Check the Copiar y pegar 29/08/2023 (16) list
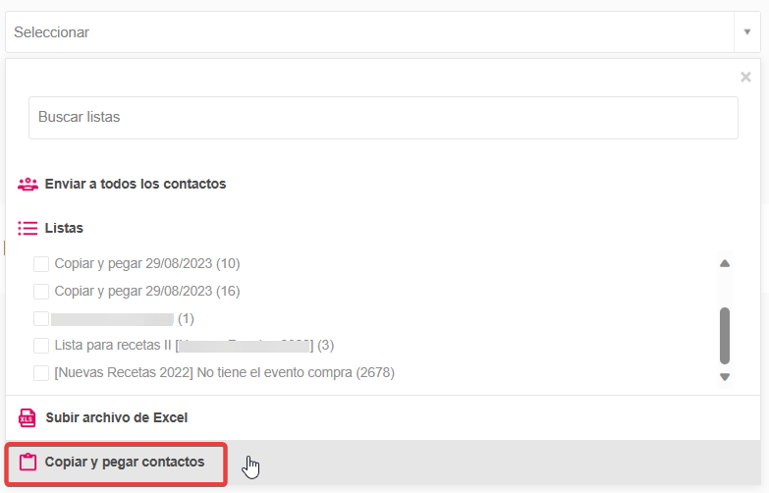 pos(41,291)
